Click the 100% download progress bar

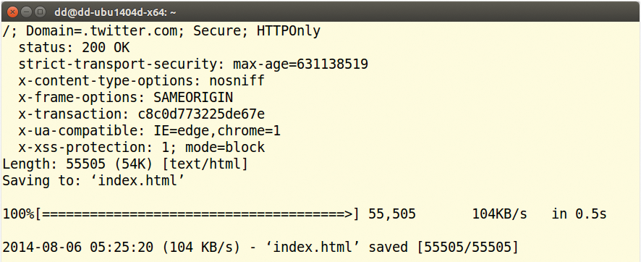click(182, 214)
